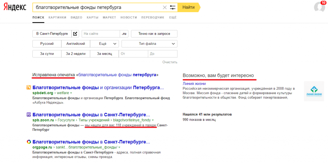Switch to the Картинки tab

coord(57,17)
